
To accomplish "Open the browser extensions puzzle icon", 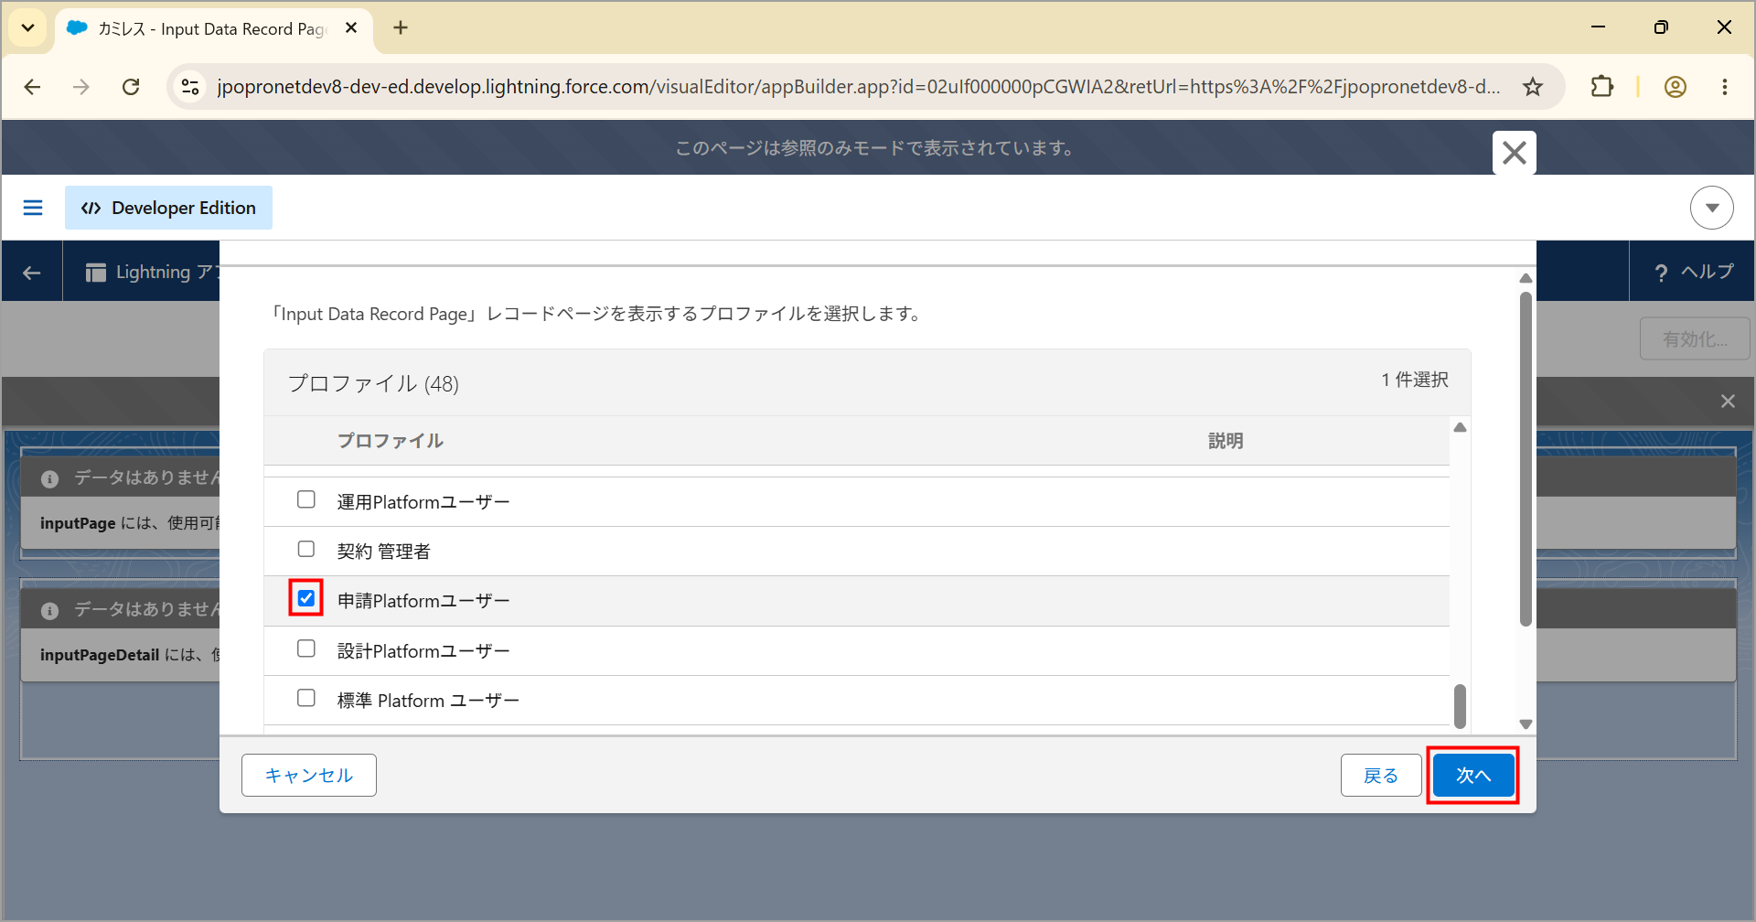I will click(x=1602, y=87).
